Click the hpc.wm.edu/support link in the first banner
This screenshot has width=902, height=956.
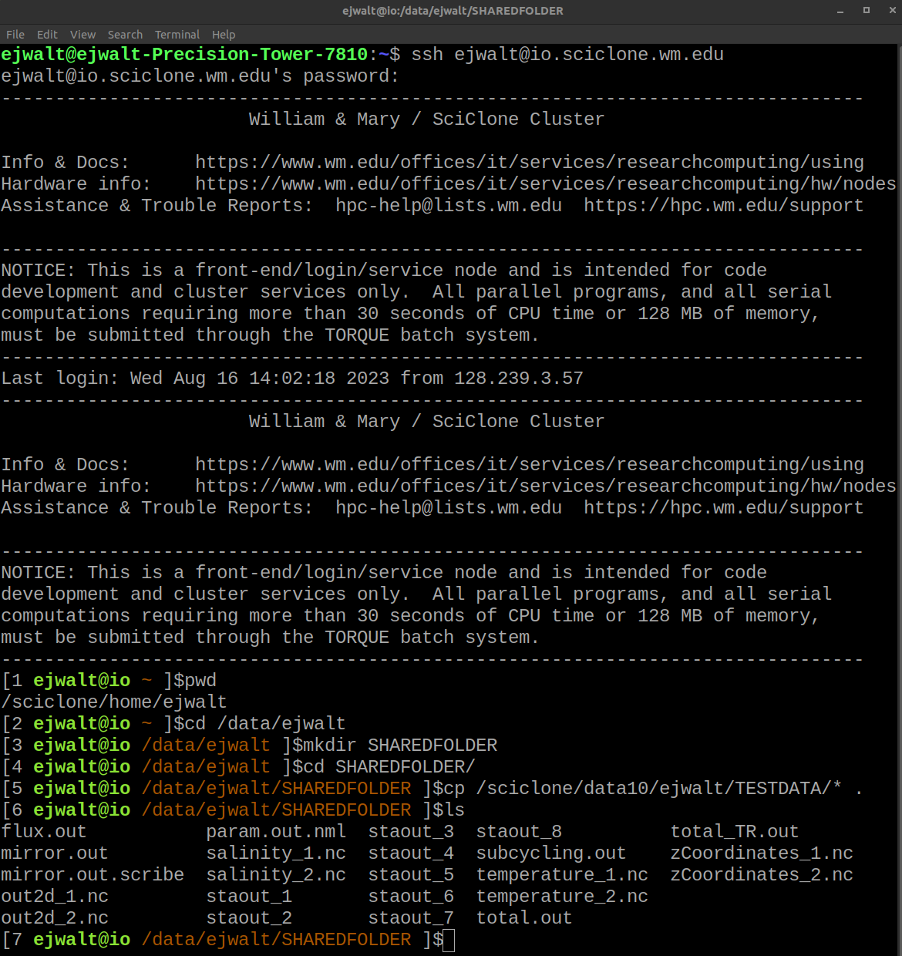tap(723, 206)
